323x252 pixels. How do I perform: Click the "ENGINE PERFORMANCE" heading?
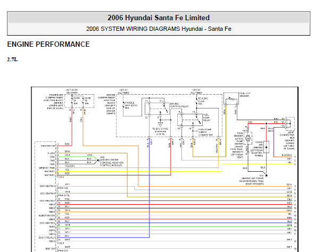(x=48, y=44)
